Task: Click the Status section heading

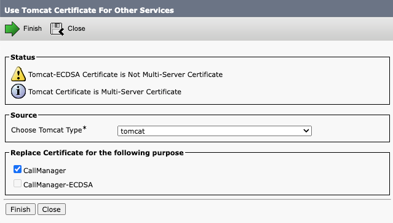Action: (23, 57)
